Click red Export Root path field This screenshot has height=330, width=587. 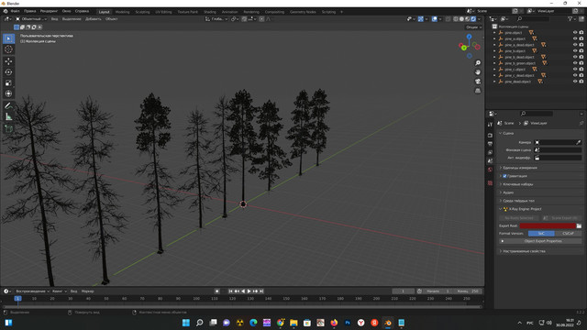point(548,226)
